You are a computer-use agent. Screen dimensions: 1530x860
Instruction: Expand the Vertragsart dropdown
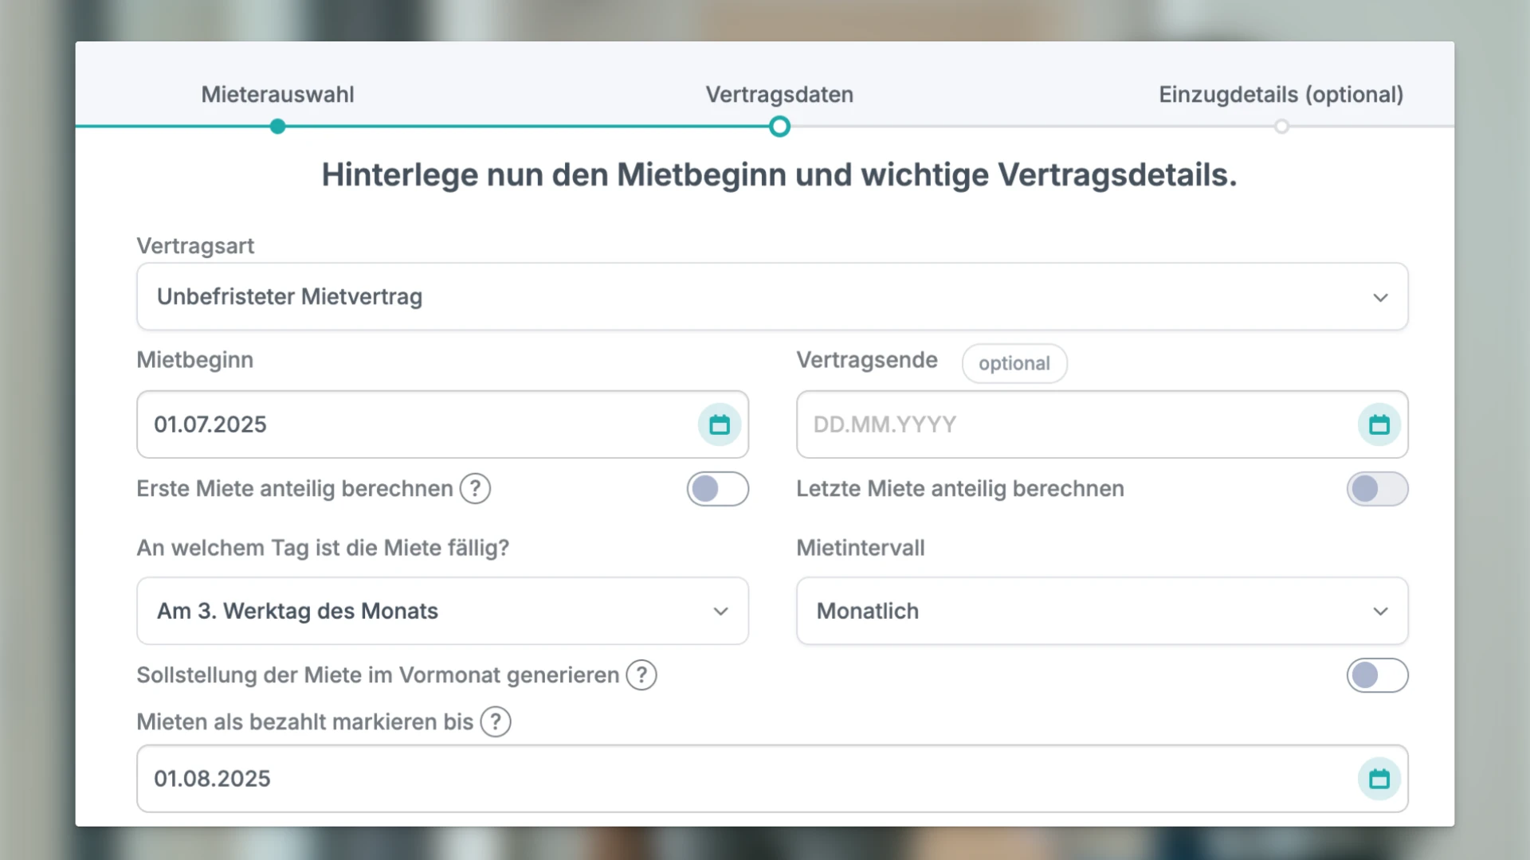(771, 297)
